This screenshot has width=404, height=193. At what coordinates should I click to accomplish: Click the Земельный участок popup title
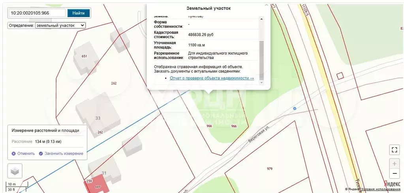click(x=209, y=8)
